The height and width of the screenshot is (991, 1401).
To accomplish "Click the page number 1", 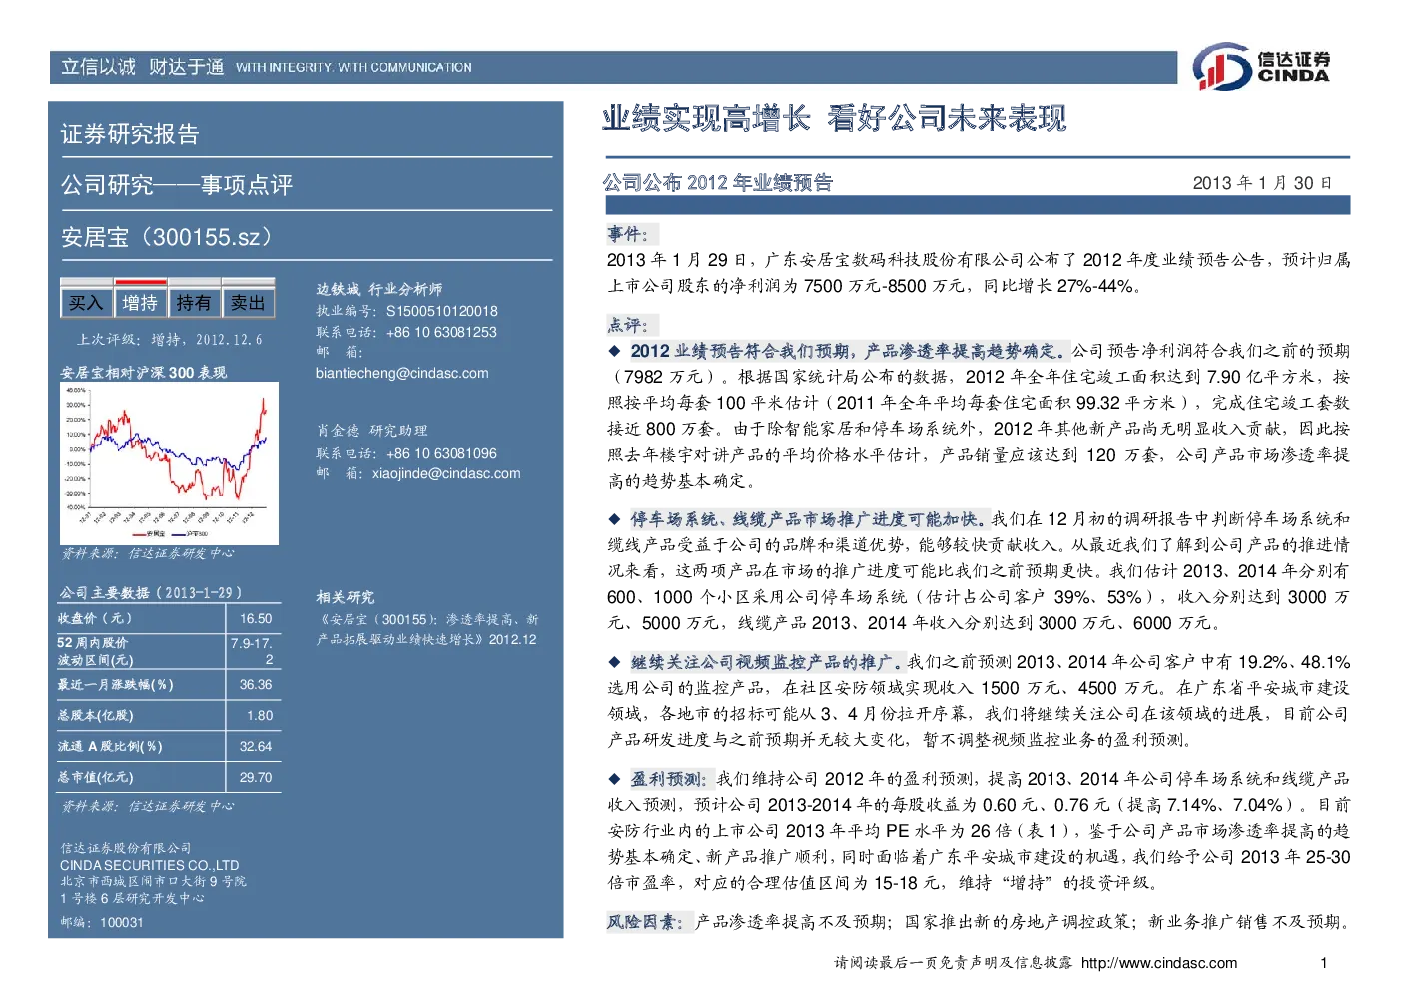I will click(x=1324, y=963).
